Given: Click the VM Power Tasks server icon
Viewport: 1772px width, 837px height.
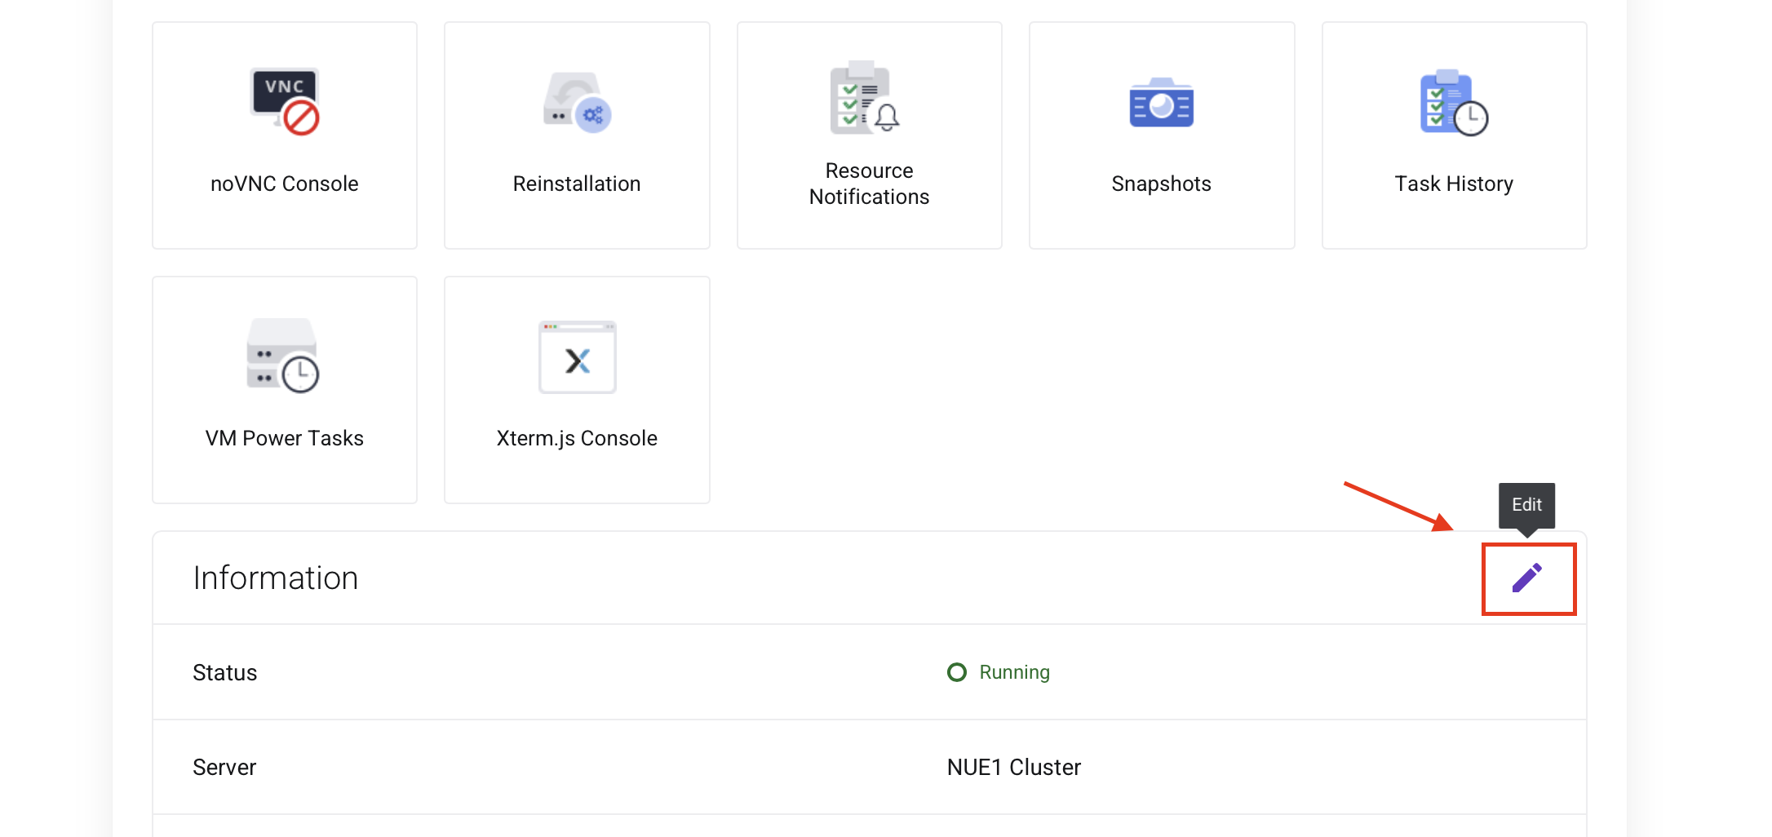Looking at the screenshot, I should [284, 357].
